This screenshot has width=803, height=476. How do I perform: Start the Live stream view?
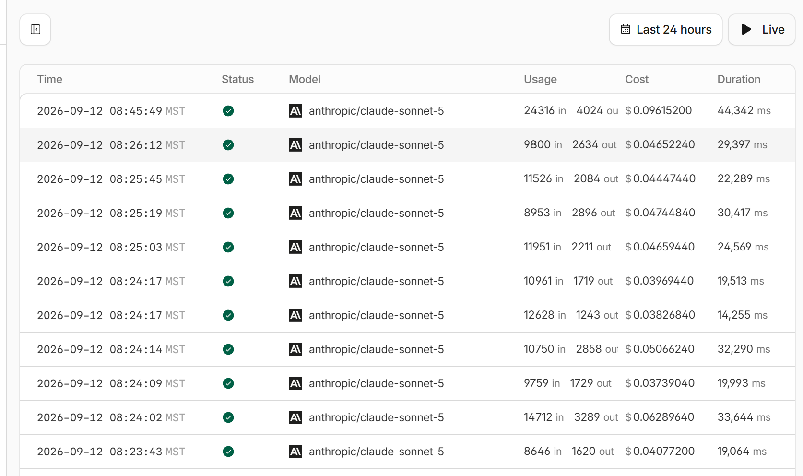pyautogui.click(x=762, y=30)
